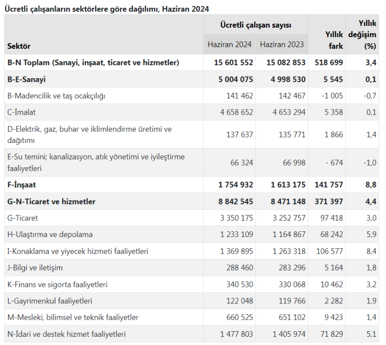Click the 'Yıllık fark' column header
This screenshot has height=345, width=386.
[x=334, y=40]
